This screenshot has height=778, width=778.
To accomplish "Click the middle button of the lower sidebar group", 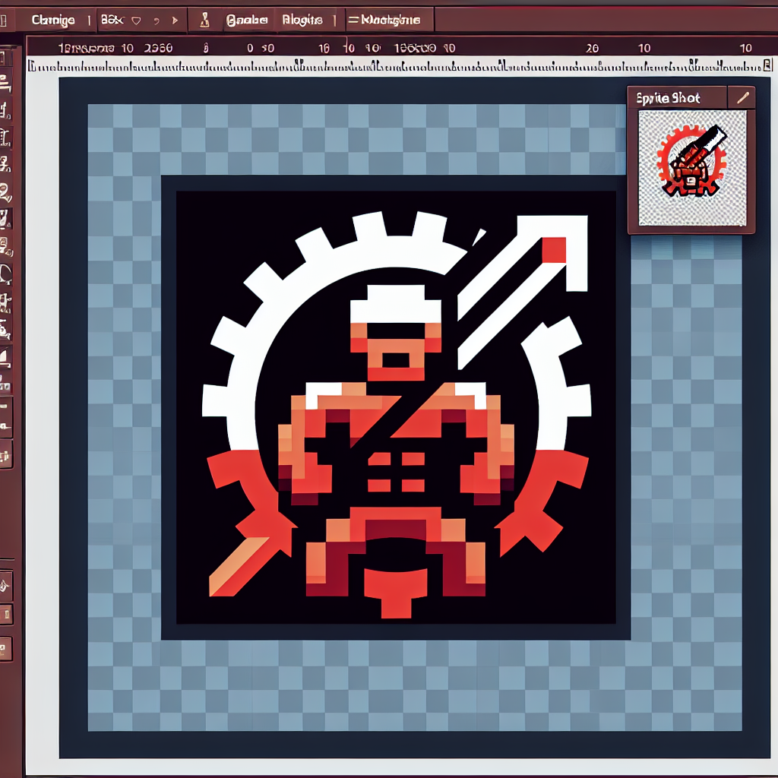I will (5, 613).
